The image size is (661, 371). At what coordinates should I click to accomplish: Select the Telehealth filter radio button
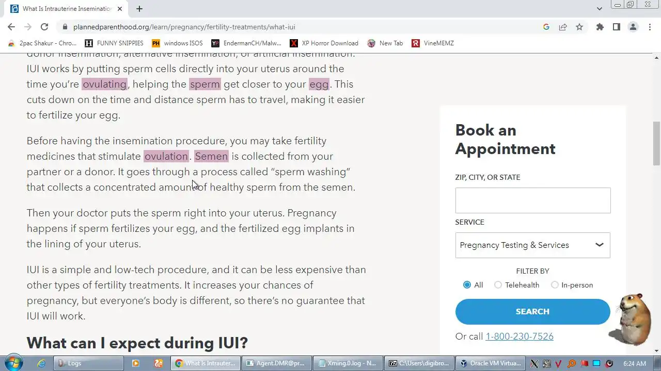[498, 285]
